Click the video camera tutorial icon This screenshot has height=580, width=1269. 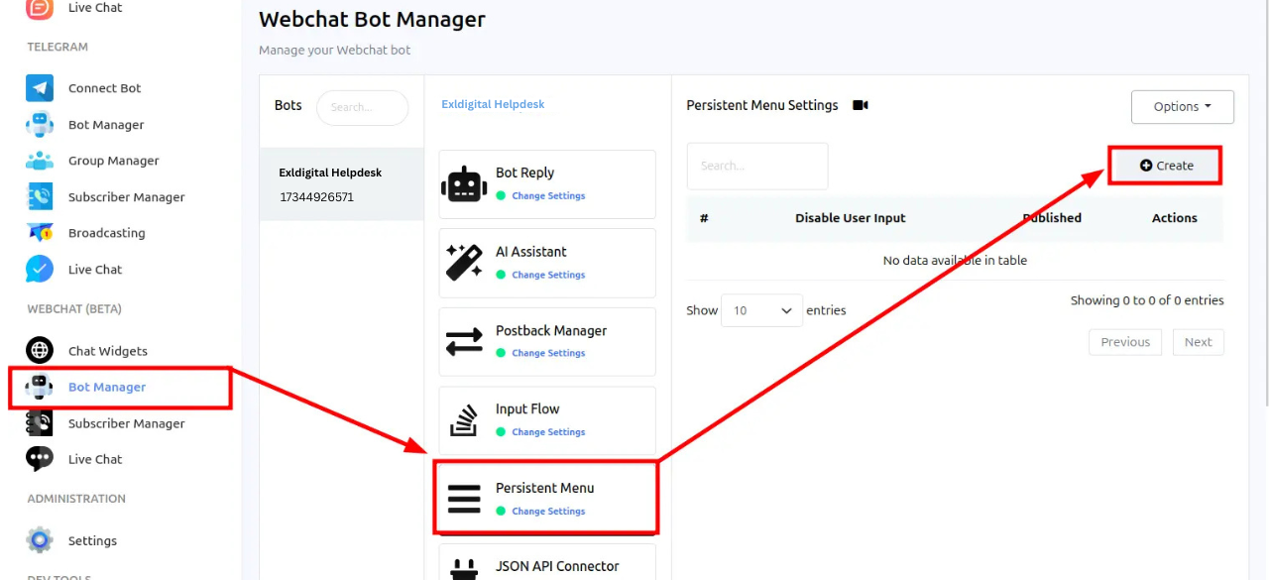tap(861, 105)
